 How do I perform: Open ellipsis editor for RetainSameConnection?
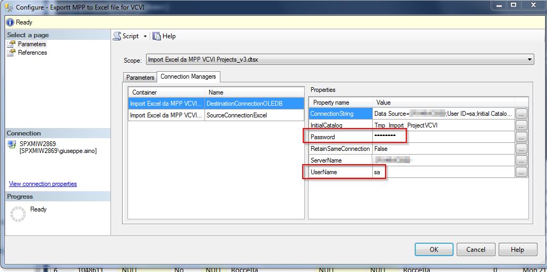coord(521,149)
